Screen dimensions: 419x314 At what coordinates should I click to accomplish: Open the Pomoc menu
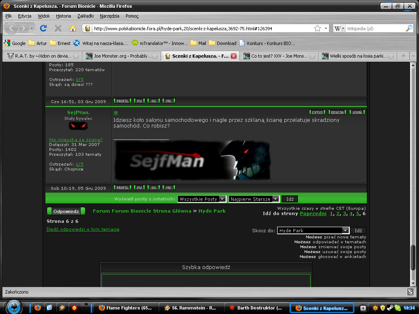coord(132,16)
